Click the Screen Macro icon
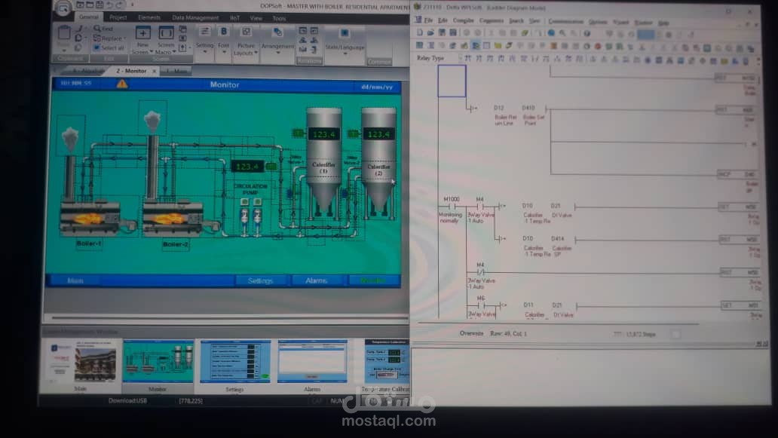 pyautogui.click(x=166, y=32)
